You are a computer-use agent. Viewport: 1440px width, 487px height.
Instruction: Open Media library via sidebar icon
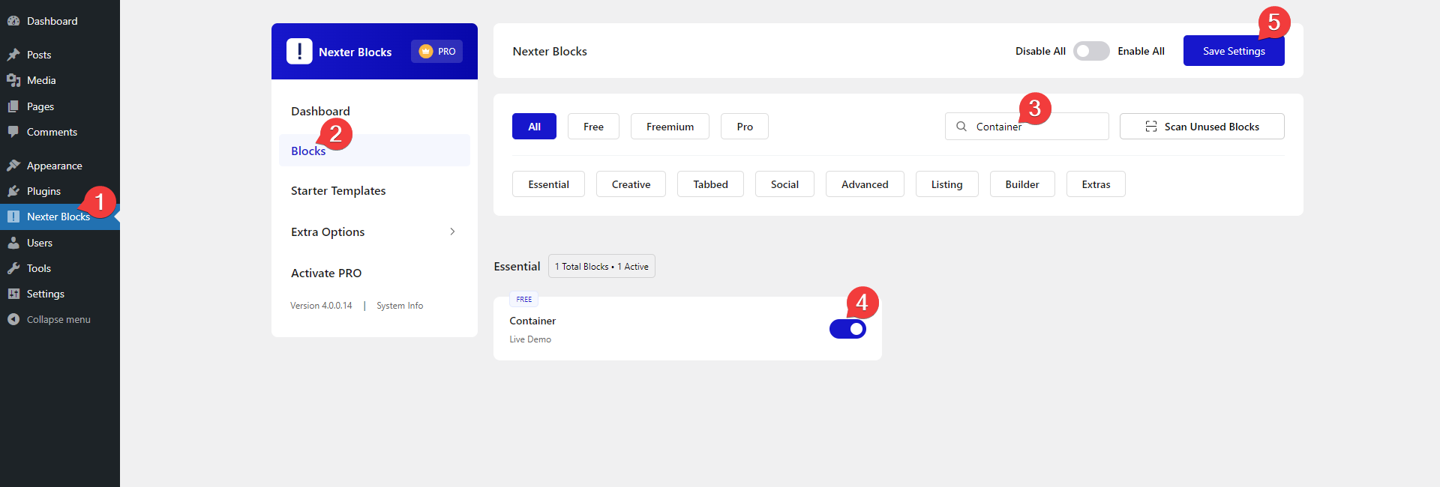coord(13,80)
